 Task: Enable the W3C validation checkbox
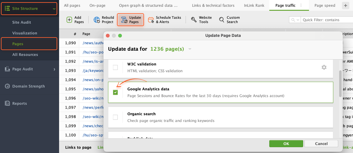115,67
